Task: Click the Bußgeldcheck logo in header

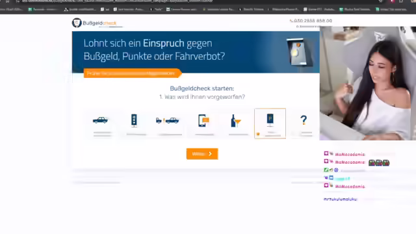Action: point(94,23)
